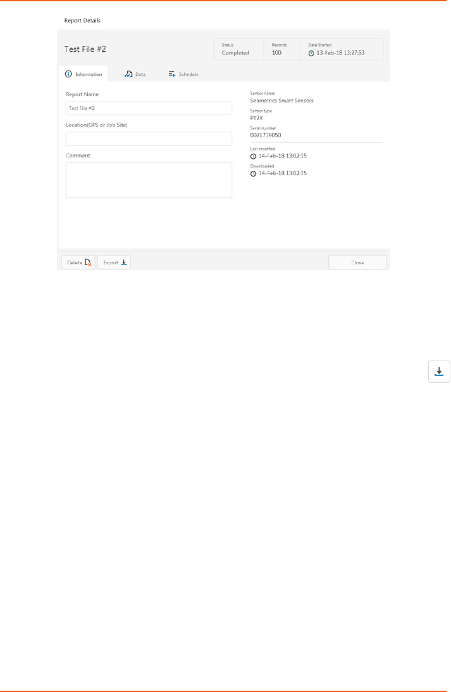Click the Test File #2 report title
Image resolution: width=451 pixels, height=692 pixels.
pyautogui.click(x=85, y=49)
